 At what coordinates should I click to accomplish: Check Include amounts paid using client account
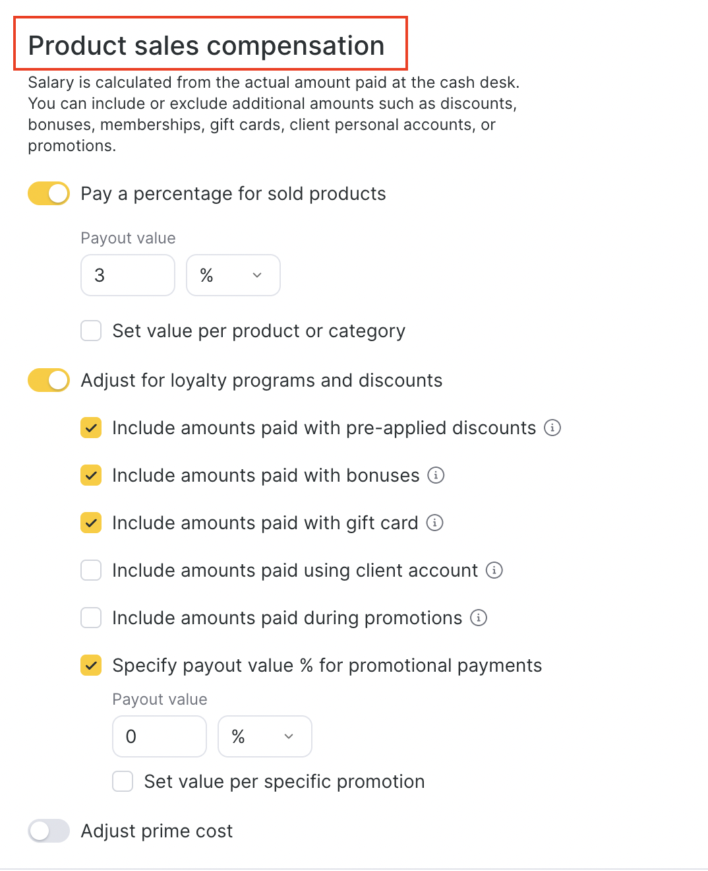click(91, 570)
